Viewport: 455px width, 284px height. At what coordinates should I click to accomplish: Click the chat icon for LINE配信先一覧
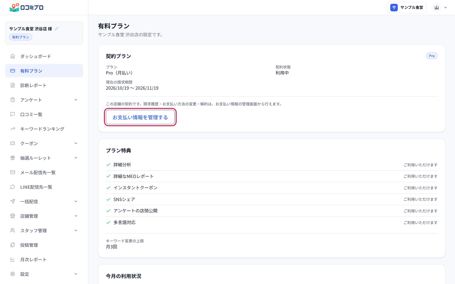coord(13,187)
